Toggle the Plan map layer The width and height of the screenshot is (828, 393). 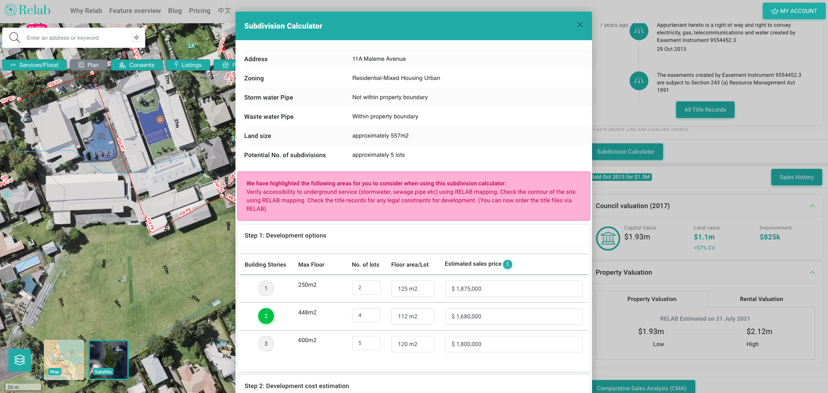(x=89, y=65)
